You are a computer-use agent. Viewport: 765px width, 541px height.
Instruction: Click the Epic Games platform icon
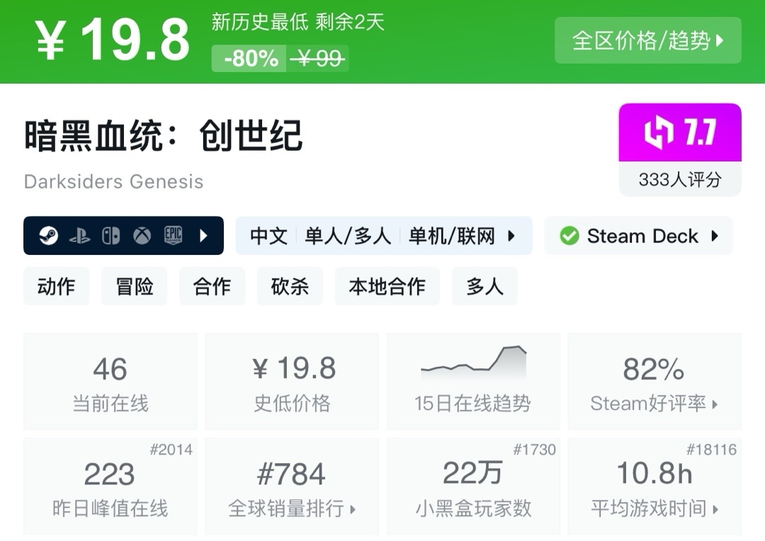pyautogui.click(x=174, y=236)
